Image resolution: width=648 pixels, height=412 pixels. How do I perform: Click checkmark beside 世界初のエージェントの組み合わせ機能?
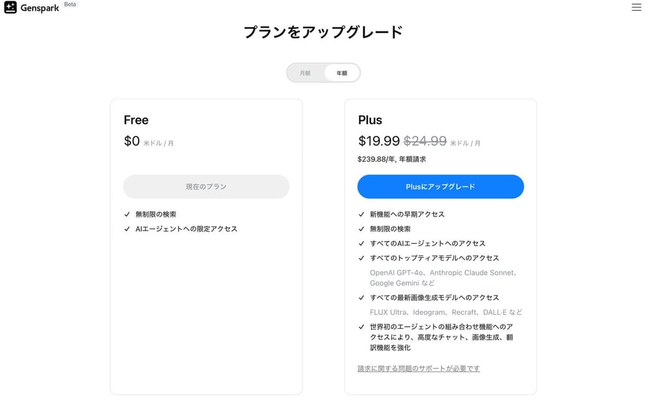coord(361,327)
